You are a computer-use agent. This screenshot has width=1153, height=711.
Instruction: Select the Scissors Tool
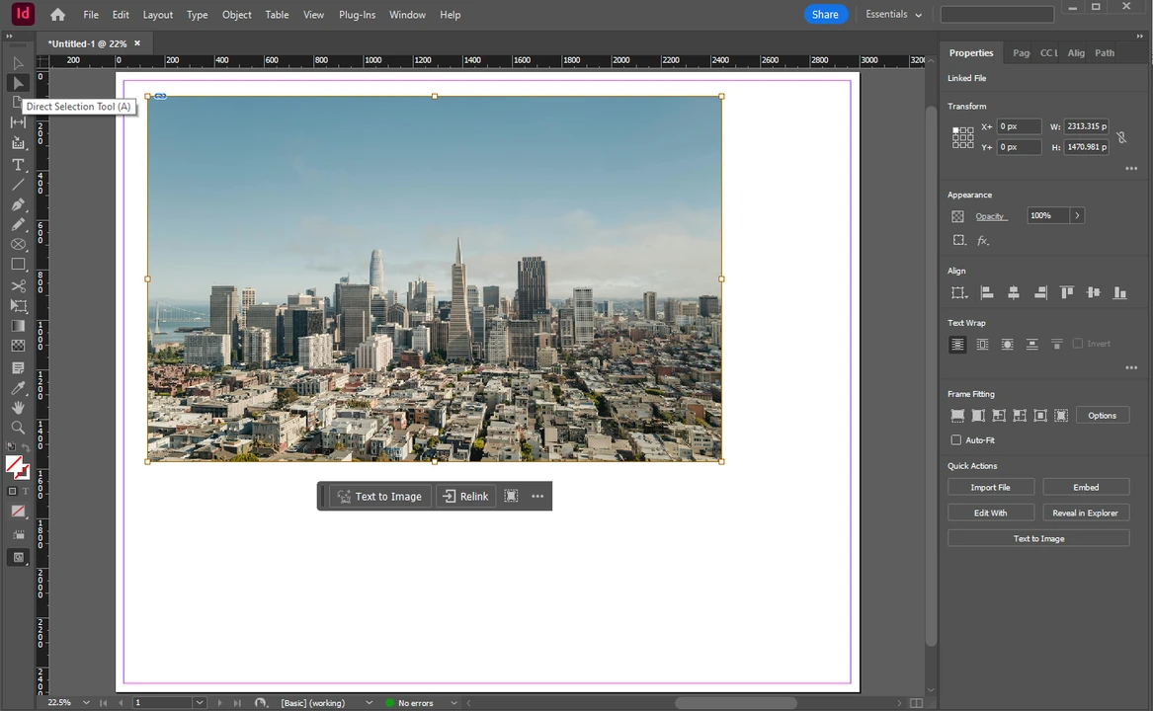pyautogui.click(x=19, y=286)
